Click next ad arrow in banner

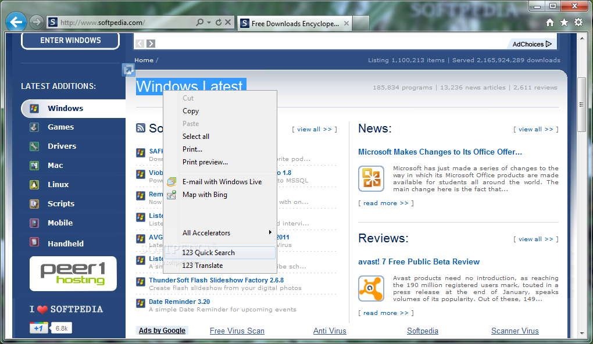[151, 44]
